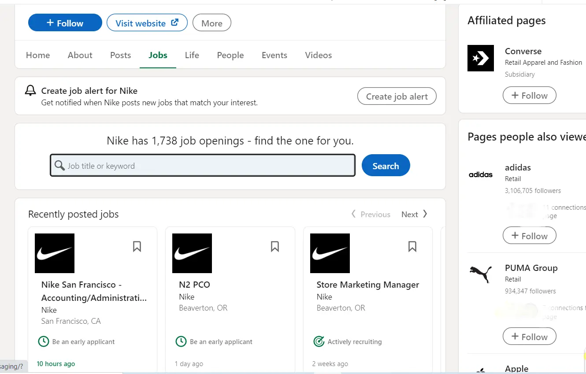Click the Converse logo

coord(481,58)
